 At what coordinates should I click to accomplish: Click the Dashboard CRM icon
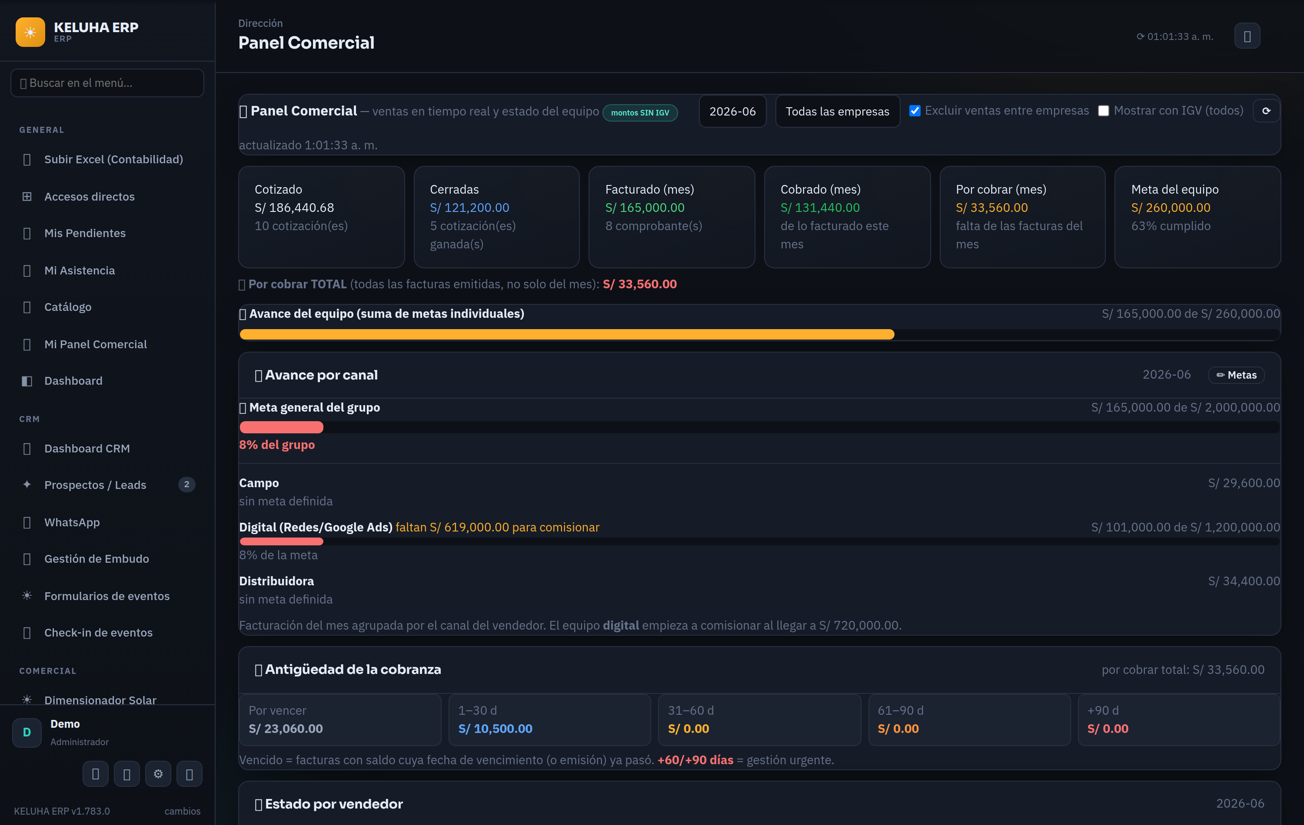pyautogui.click(x=27, y=449)
